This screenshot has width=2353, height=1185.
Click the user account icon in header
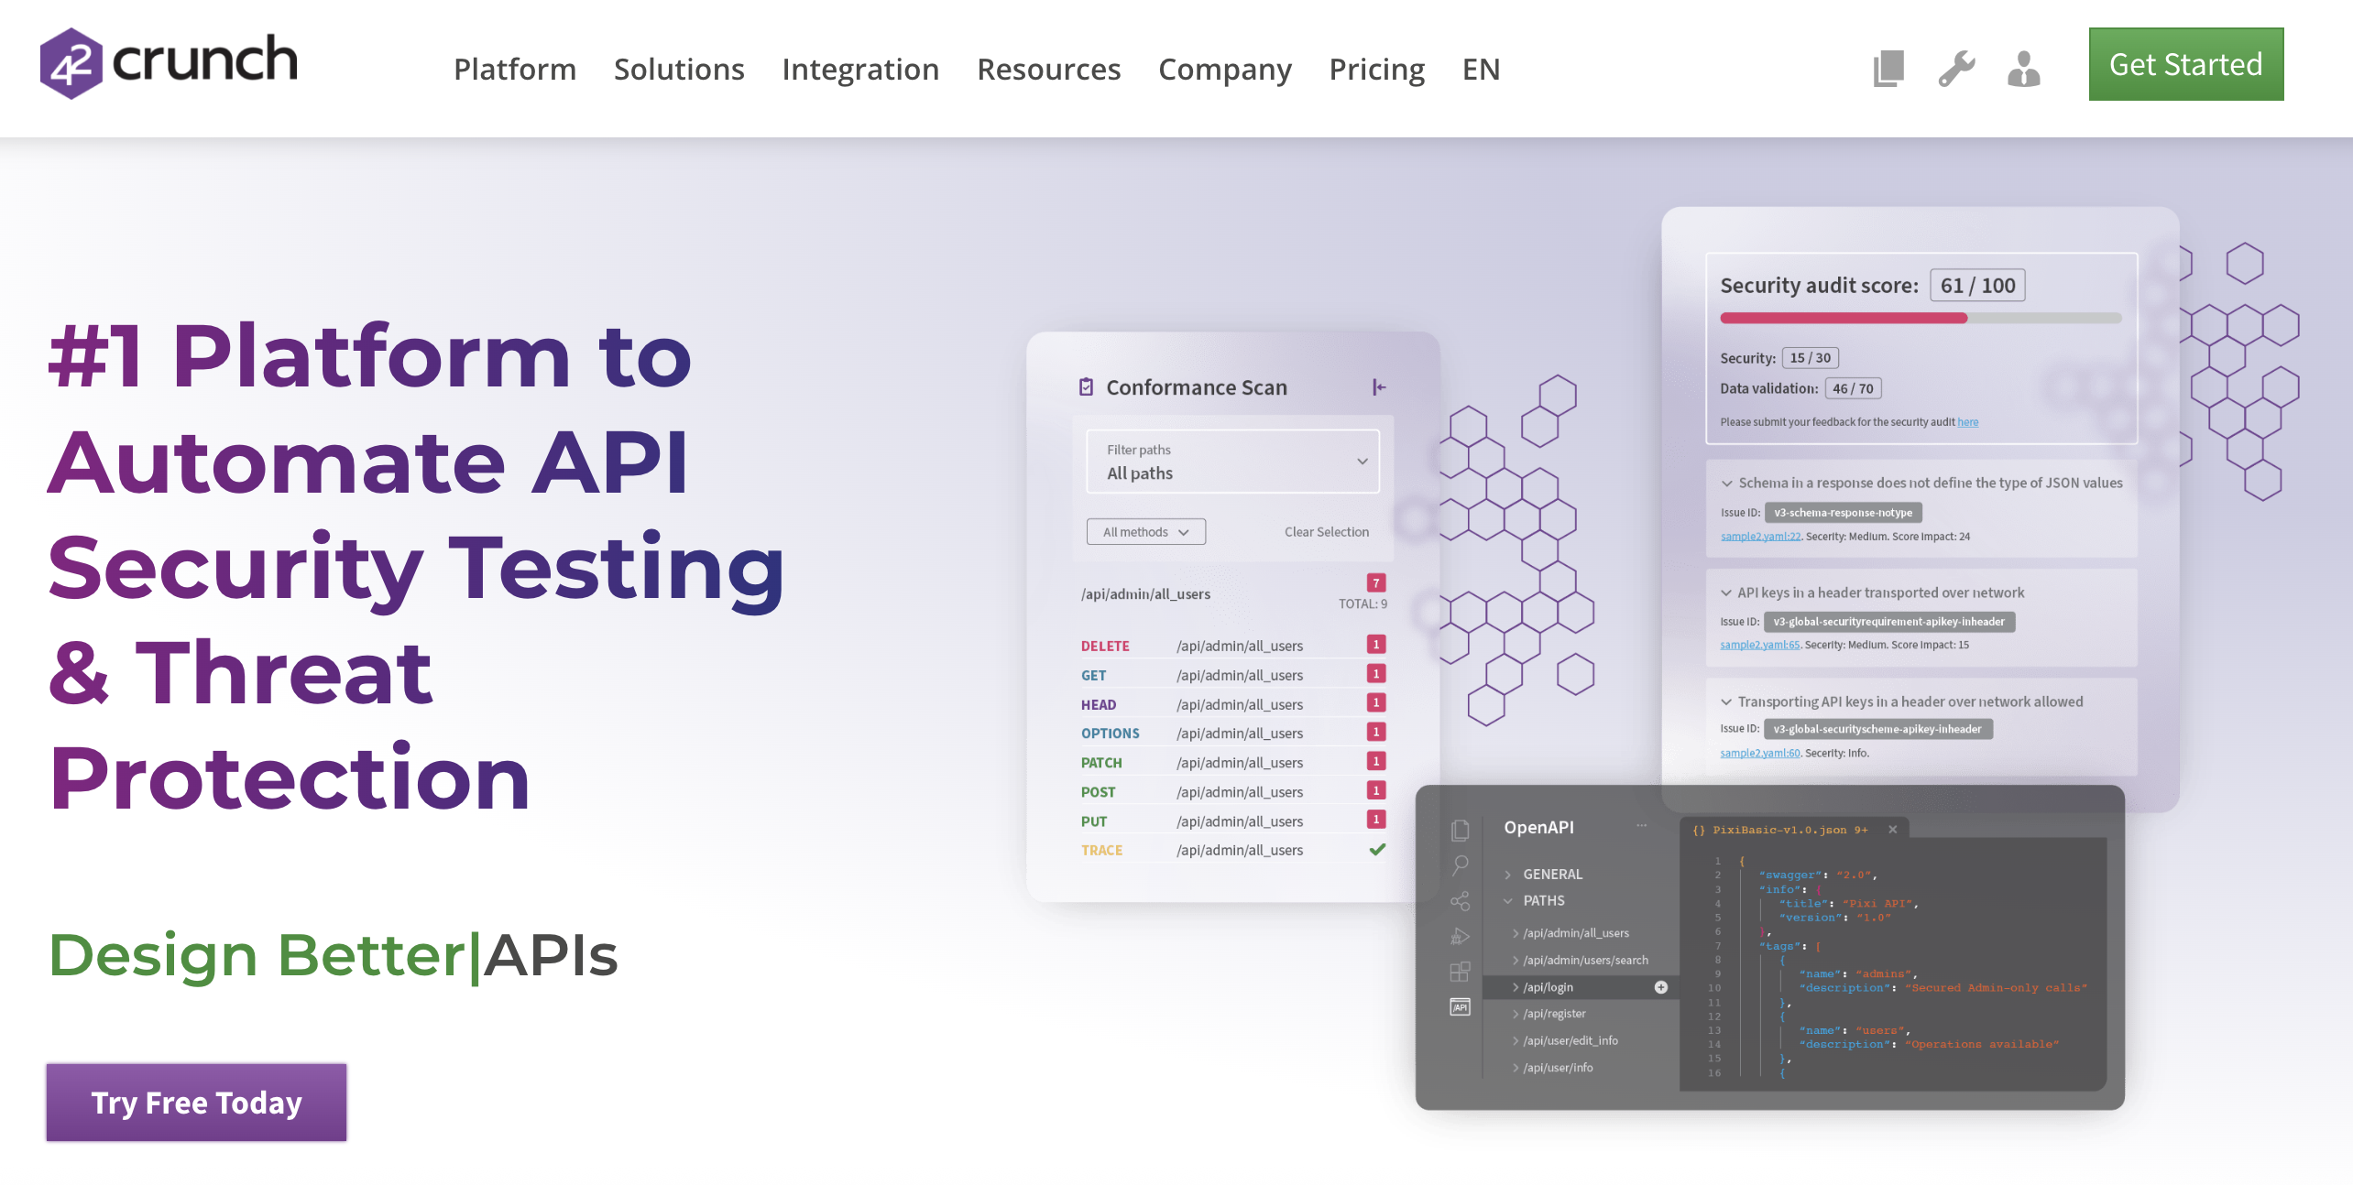tap(2023, 69)
